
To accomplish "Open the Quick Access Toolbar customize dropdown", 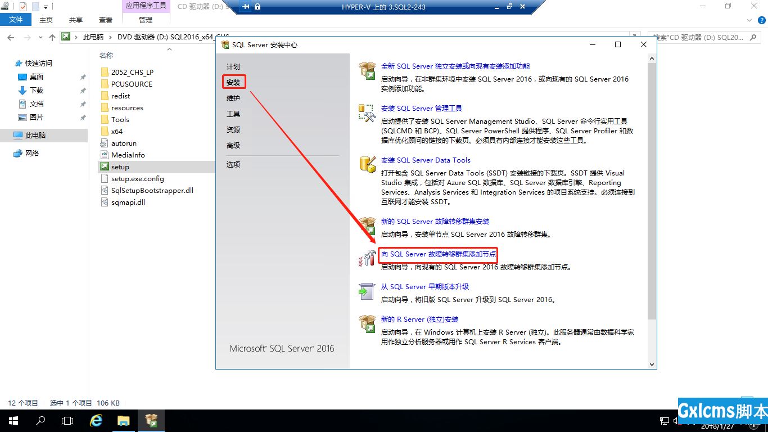I will pos(46,7).
